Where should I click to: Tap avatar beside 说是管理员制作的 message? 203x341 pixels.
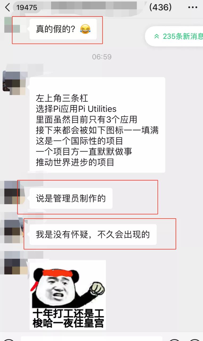pos(13,192)
